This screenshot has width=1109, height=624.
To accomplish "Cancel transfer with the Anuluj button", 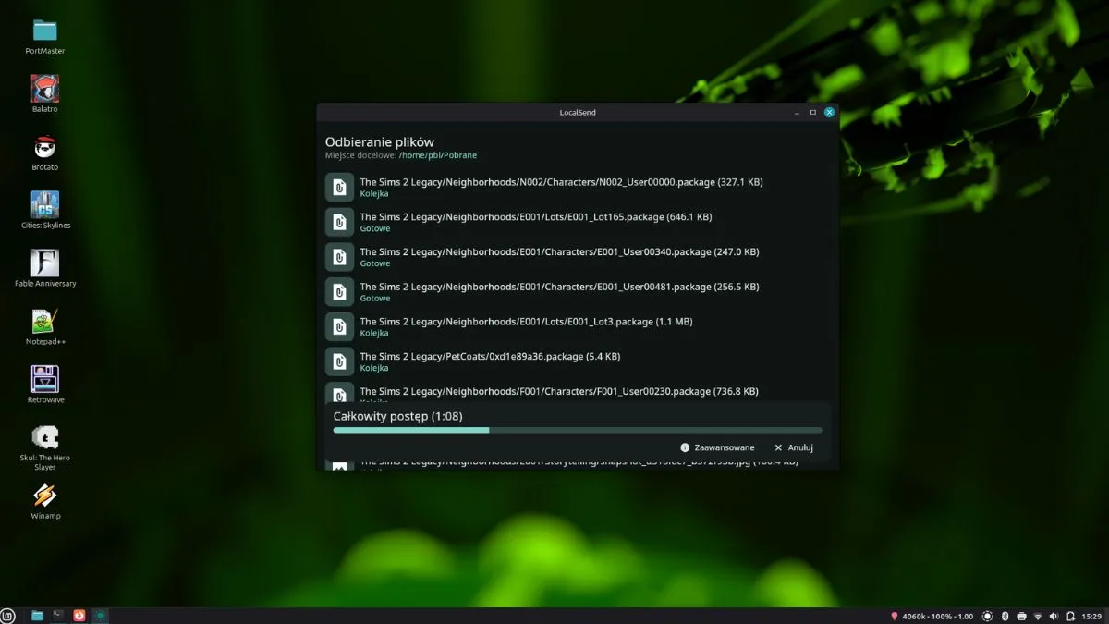I will [x=794, y=447].
